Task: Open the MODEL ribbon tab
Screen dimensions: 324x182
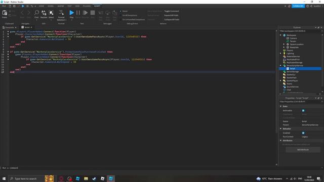Action: point(51,6)
